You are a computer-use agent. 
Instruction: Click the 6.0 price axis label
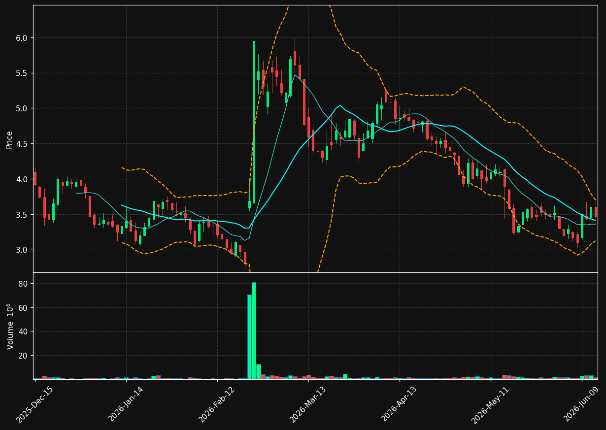23,38
